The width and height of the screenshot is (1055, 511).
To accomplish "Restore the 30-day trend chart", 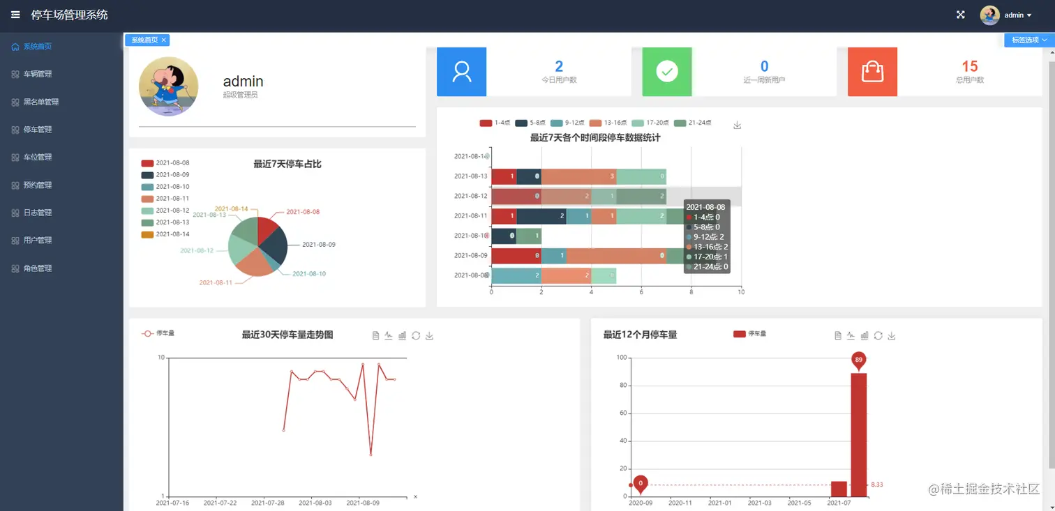I will pos(416,335).
